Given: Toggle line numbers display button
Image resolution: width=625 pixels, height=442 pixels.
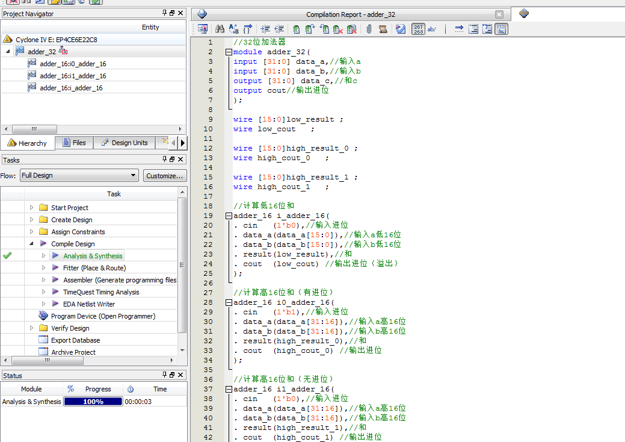Looking at the screenshot, I should tap(418, 29).
